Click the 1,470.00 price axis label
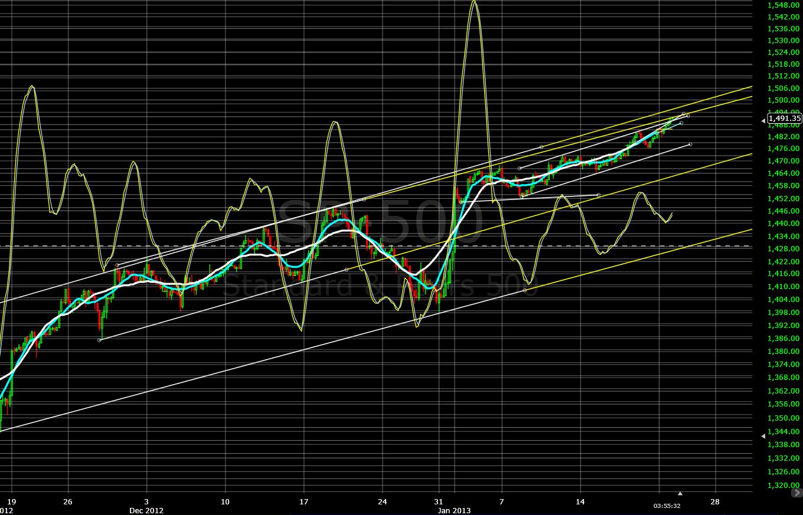Image resolution: width=803 pixels, height=515 pixels. click(x=783, y=160)
